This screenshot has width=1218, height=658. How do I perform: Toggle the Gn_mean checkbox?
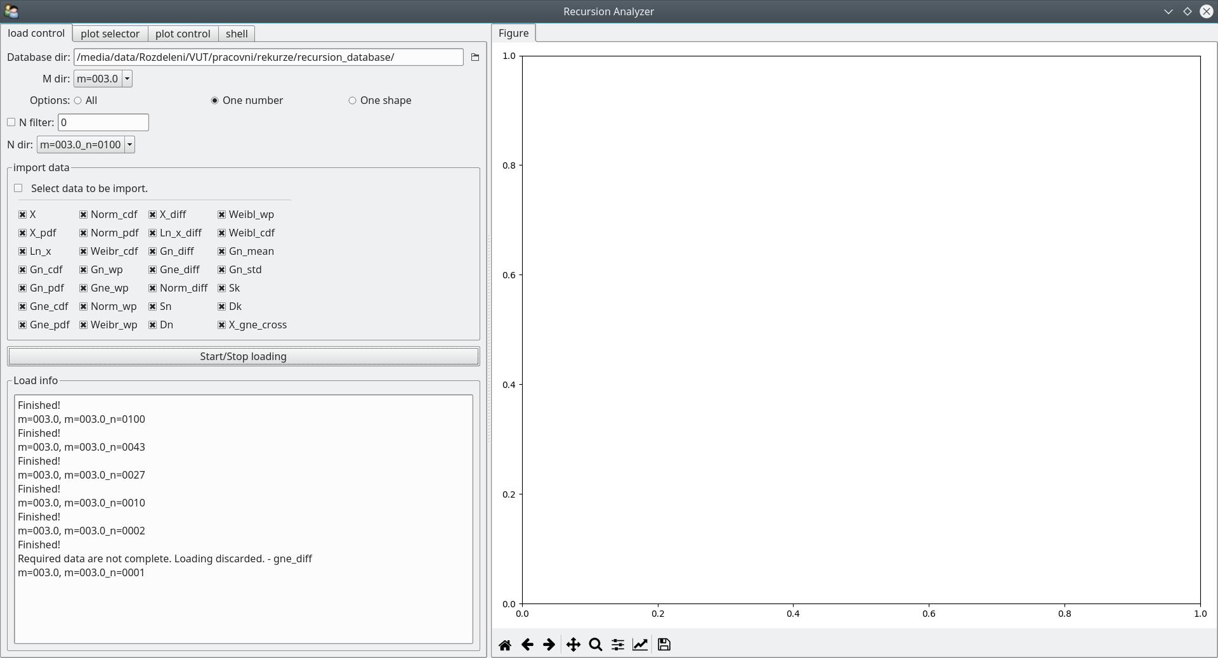point(221,252)
